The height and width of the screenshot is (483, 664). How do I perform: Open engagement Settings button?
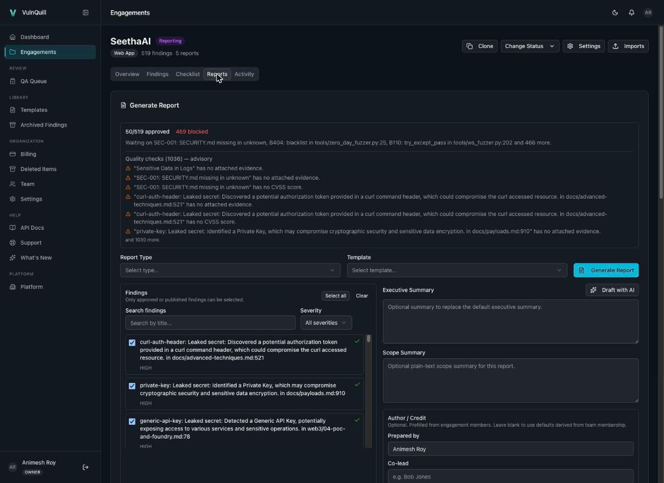[584, 46]
